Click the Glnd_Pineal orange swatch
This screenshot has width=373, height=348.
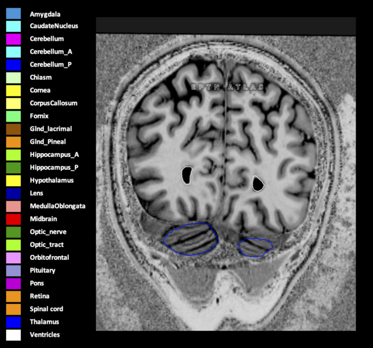(x=13, y=142)
